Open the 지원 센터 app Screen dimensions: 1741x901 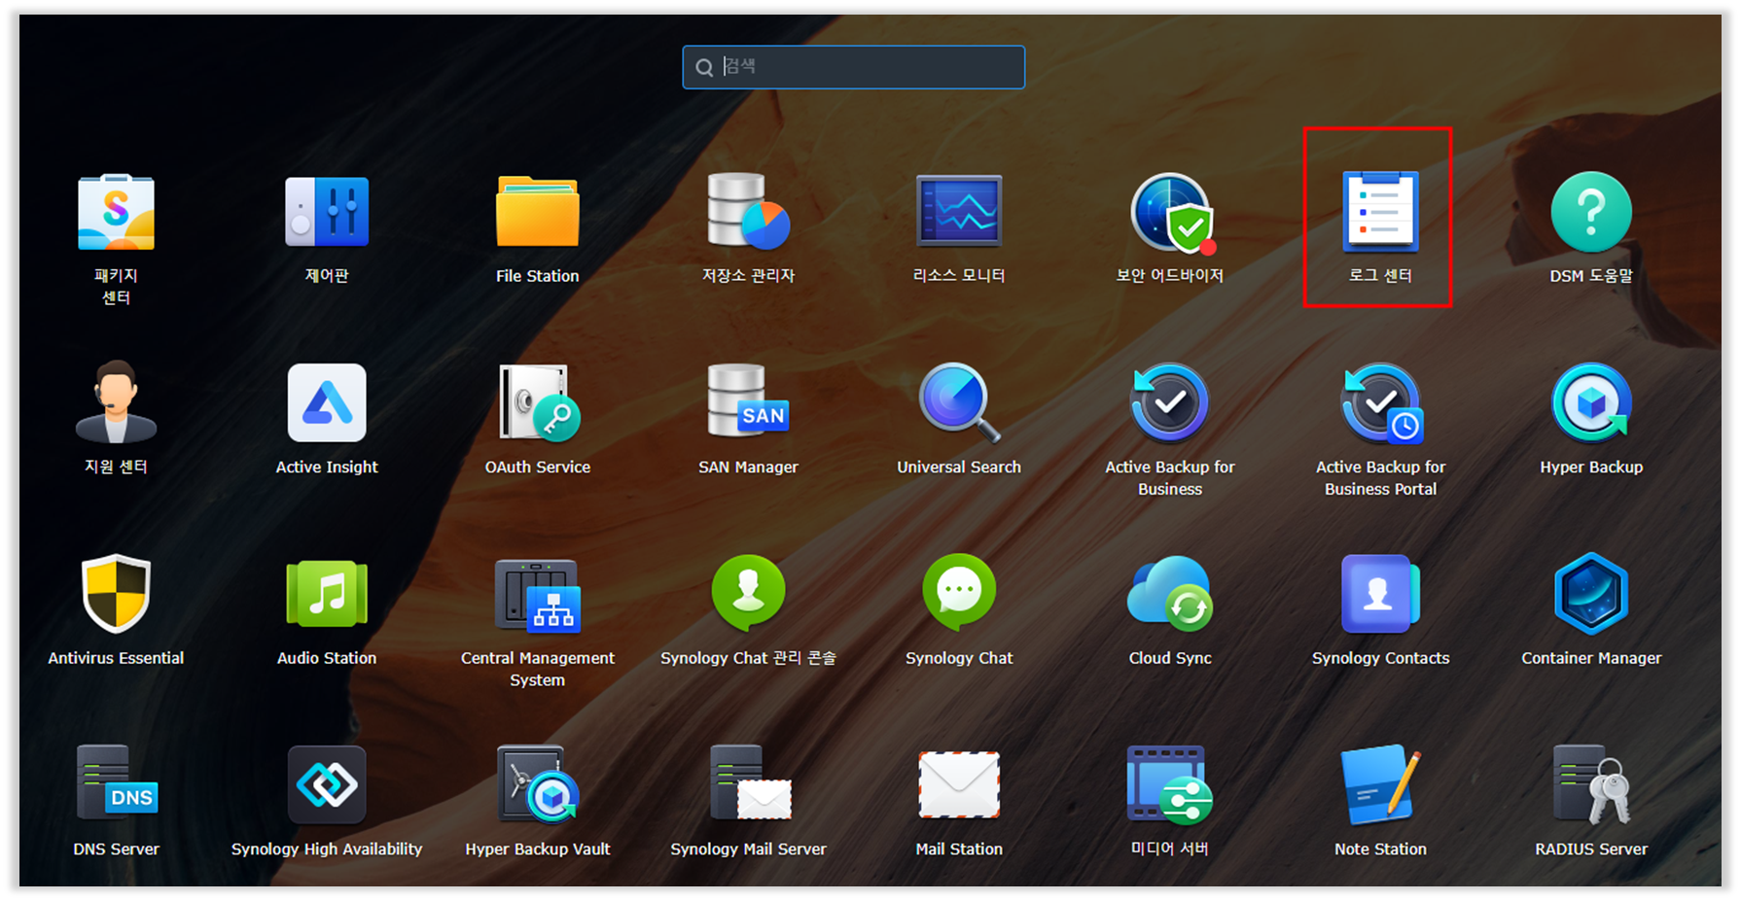tap(116, 402)
